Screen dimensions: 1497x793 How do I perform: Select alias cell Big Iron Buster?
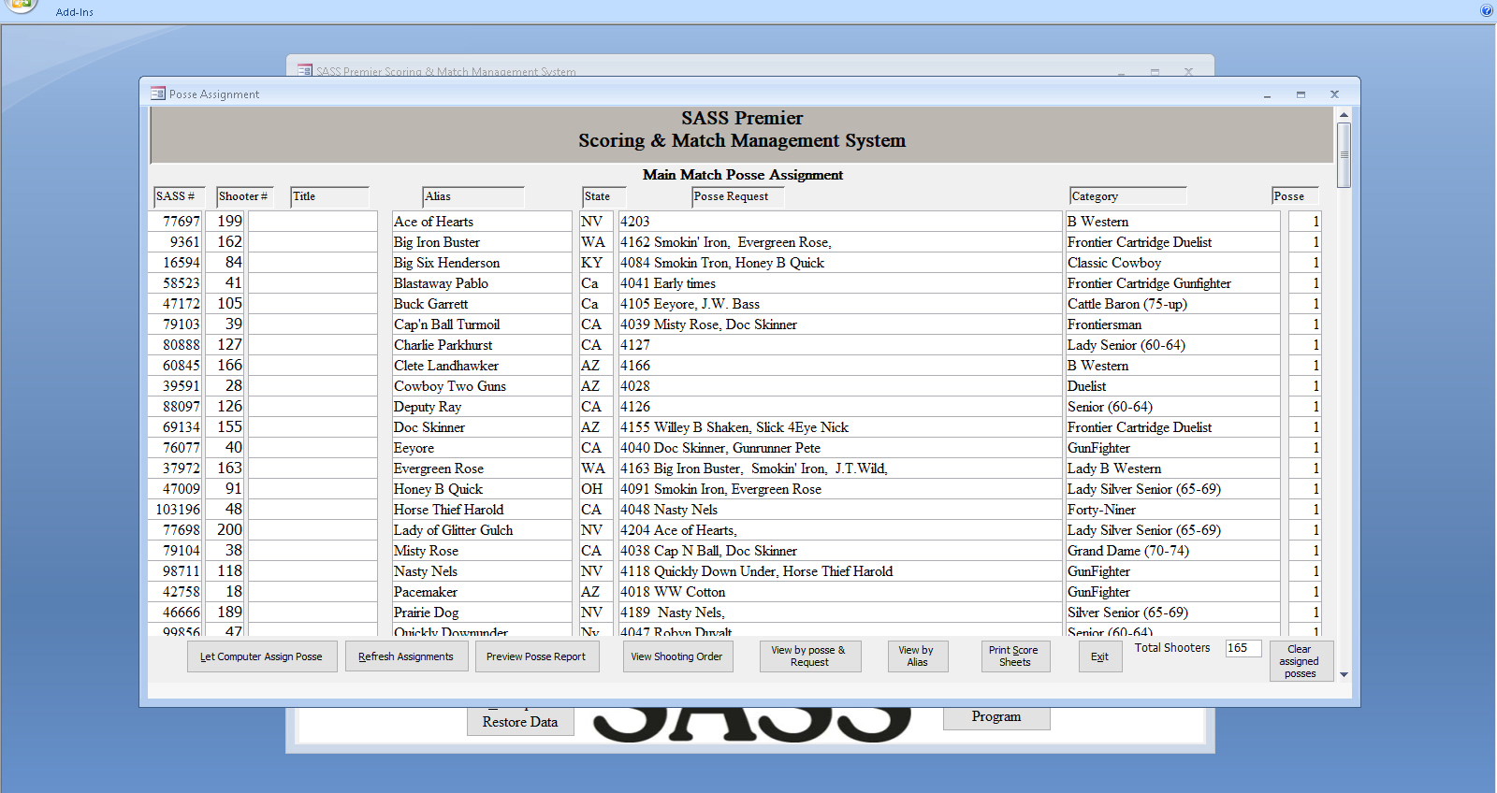(482, 242)
